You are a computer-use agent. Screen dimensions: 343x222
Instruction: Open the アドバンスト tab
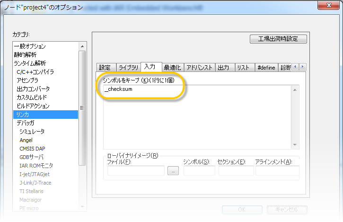[x=199, y=68]
